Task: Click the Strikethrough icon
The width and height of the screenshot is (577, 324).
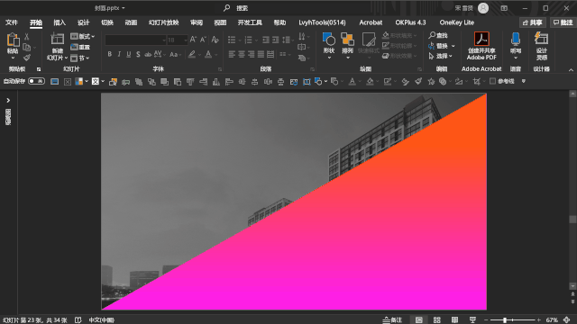Action: (x=148, y=54)
